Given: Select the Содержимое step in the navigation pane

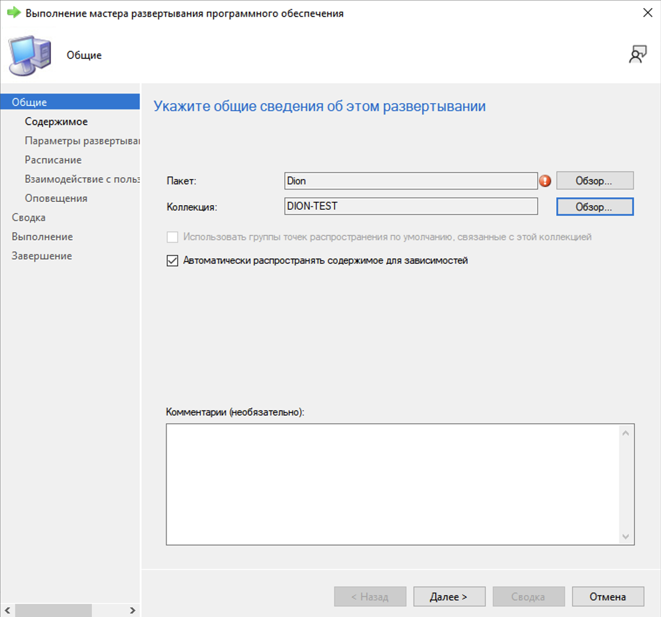Looking at the screenshot, I should tap(57, 121).
